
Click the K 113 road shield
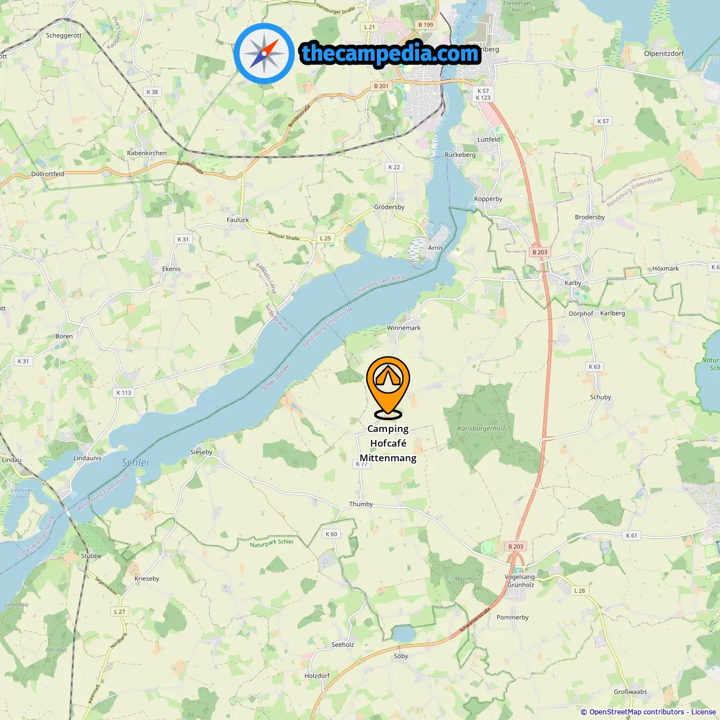[124, 393]
